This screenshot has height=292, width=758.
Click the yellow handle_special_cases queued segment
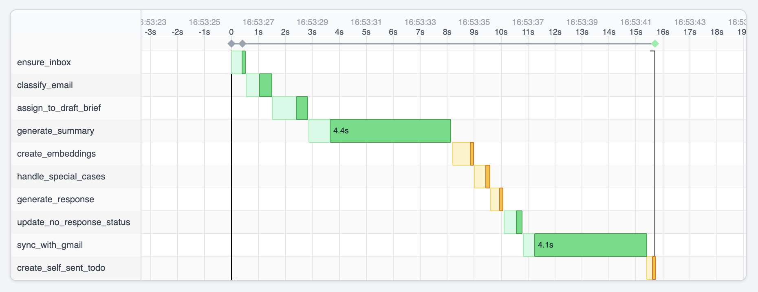(480, 177)
